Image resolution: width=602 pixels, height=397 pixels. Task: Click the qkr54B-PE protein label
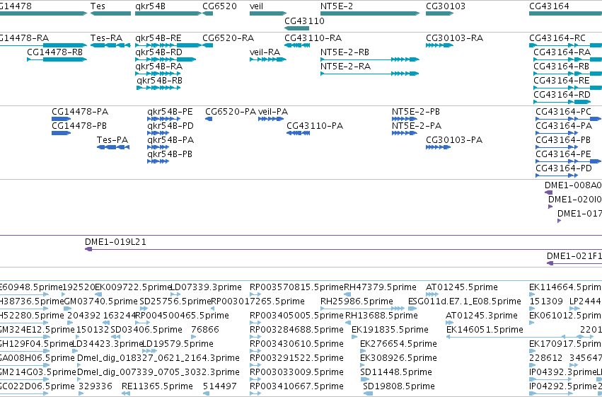(x=170, y=112)
